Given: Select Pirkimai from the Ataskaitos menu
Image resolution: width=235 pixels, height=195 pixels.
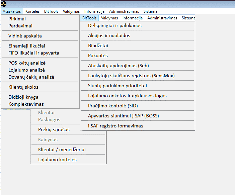Looking at the screenshot, I should pos(17,19).
